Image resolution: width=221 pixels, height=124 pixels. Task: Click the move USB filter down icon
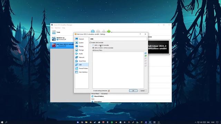pyautogui.click(x=146, y=66)
